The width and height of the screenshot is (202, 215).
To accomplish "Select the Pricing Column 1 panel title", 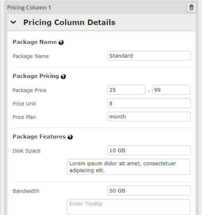I will tap(29, 8).
